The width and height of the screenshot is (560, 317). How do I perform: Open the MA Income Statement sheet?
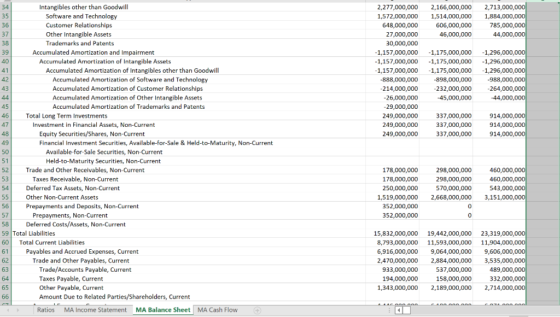96,310
